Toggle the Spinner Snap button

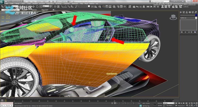(72, 7)
